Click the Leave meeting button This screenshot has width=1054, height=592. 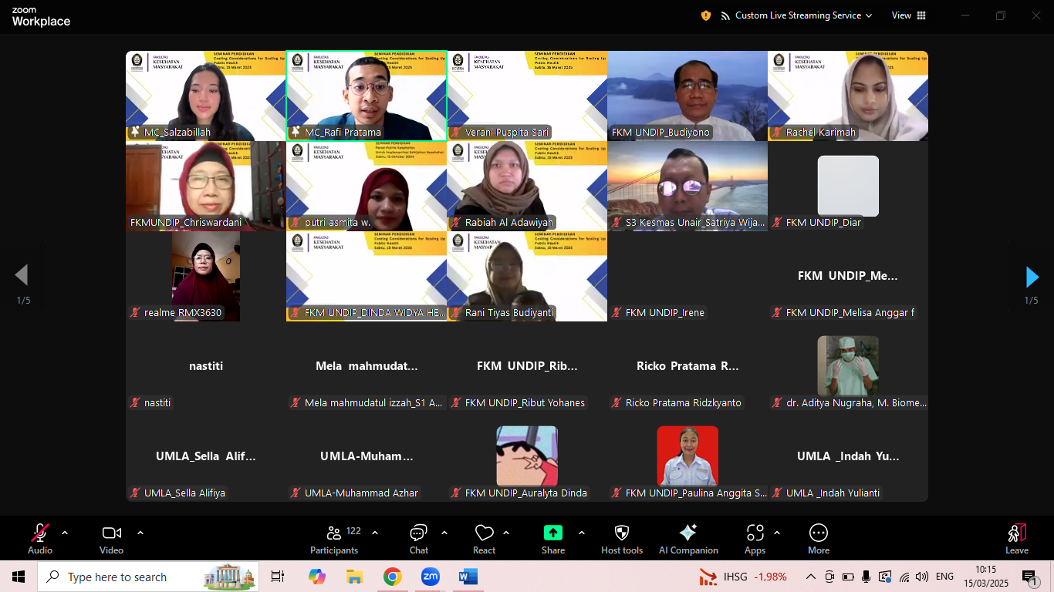coord(1016,538)
